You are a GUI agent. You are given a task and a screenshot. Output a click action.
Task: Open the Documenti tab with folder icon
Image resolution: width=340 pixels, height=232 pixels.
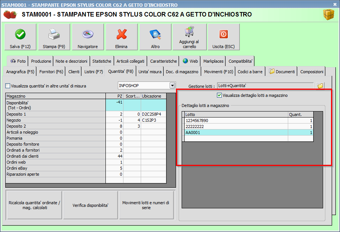(282, 72)
